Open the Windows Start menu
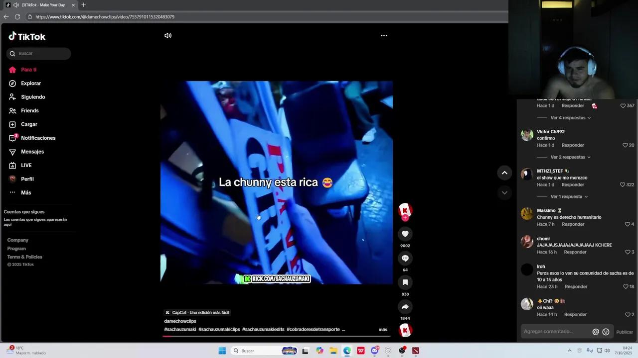This screenshot has height=358, width=638. click(222, 351)
